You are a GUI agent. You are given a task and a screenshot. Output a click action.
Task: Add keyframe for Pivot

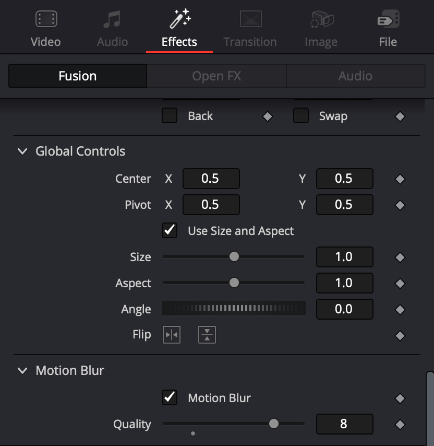(x=400, y=205)
